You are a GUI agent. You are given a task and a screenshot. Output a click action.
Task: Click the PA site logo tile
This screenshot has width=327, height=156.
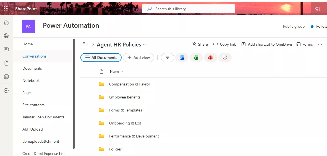(x=28, y=26)
